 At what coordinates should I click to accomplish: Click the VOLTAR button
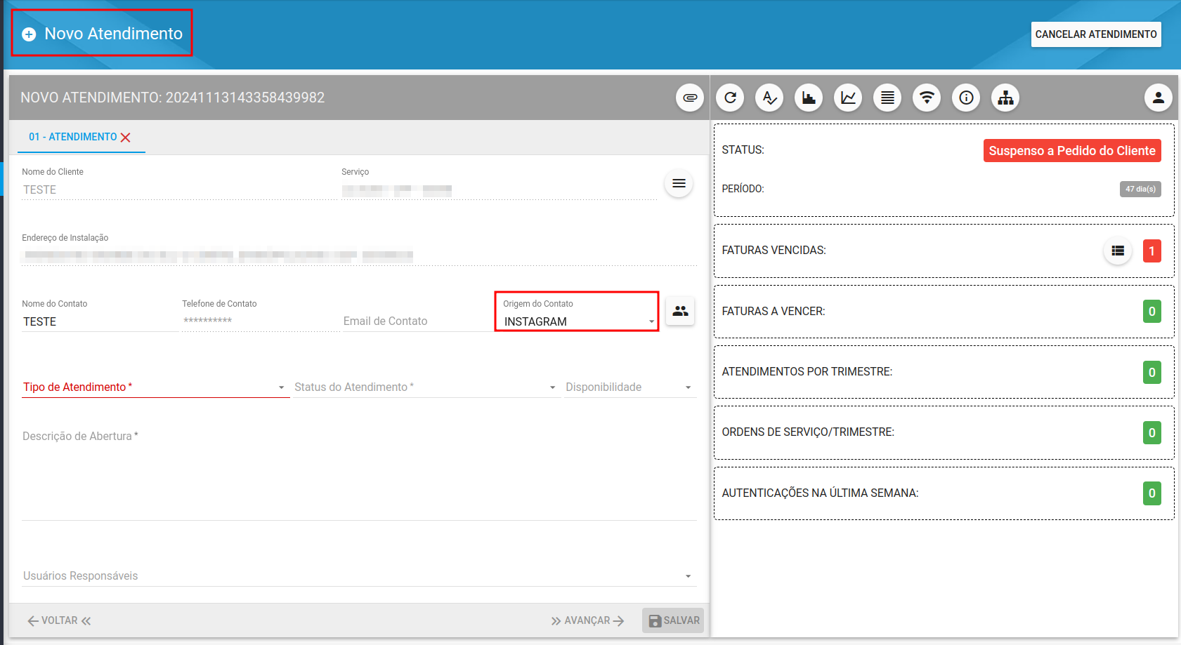[60, 620]
